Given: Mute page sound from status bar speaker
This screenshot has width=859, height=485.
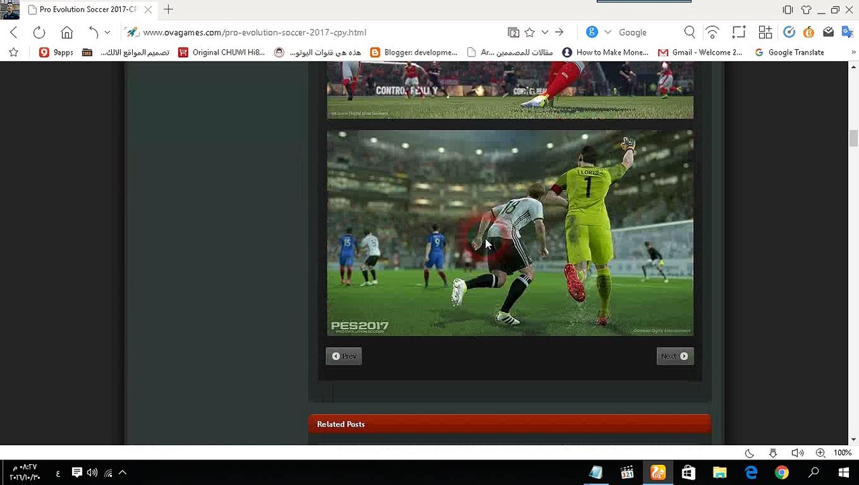Looking at the screenshot, I should 797,453.
